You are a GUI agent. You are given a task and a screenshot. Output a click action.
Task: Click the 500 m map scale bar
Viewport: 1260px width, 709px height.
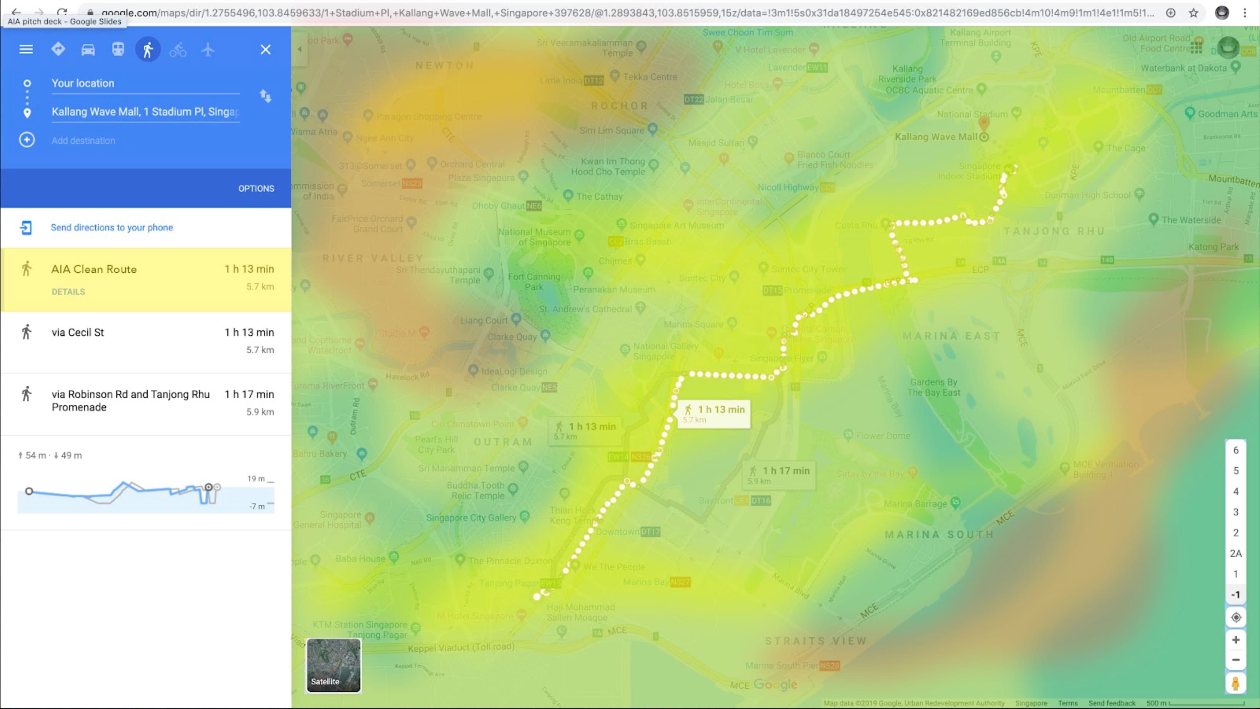point(1196,703)
